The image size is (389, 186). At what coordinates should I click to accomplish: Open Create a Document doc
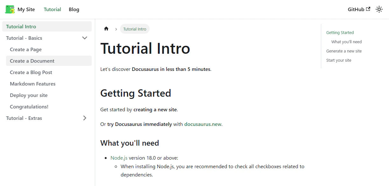49,61
